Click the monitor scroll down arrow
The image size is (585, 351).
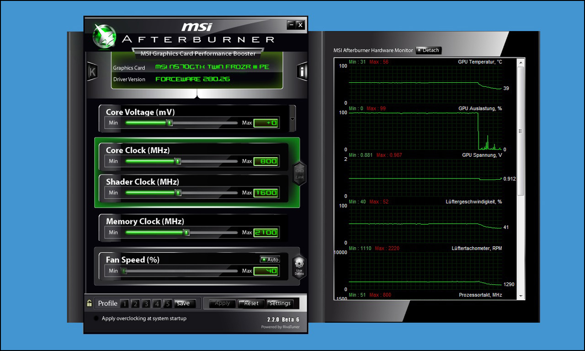tap(520, 296)
